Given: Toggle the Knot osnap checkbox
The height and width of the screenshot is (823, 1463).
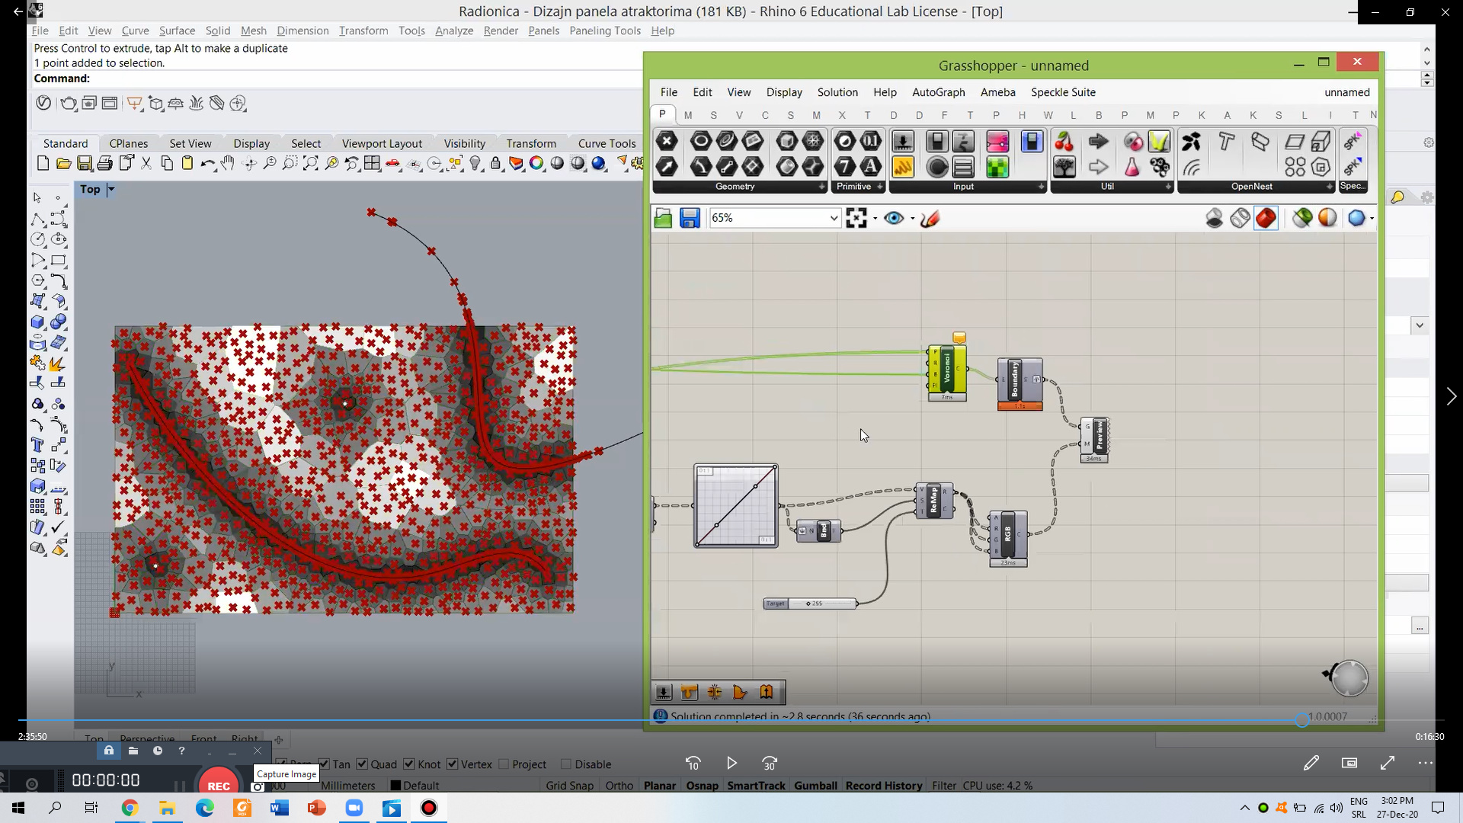Looking at the screenshot, I should pos(409,764).
